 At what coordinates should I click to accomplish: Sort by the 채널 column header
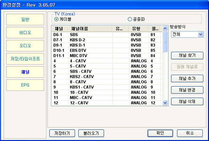[60, 29]
